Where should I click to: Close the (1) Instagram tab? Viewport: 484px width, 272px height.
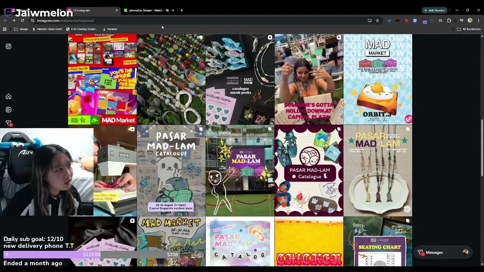coord(116,10)
